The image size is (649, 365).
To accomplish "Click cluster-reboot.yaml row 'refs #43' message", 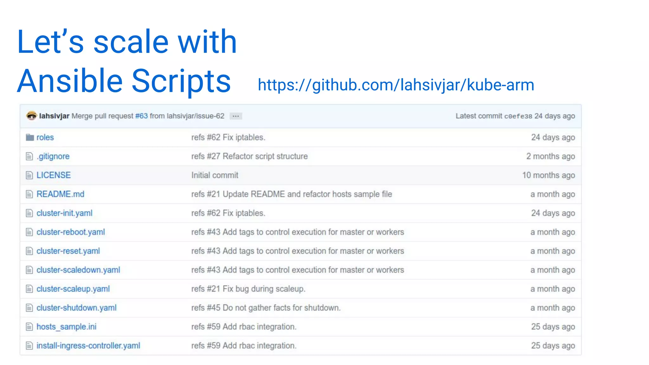I will pos(298,232).
